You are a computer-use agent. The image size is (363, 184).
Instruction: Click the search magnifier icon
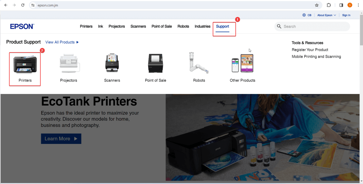[279, 26]
